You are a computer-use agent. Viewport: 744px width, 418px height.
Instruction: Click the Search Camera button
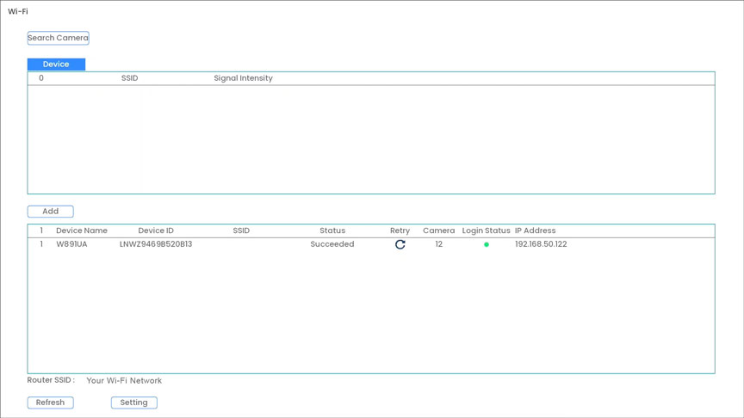click(58, 38)
